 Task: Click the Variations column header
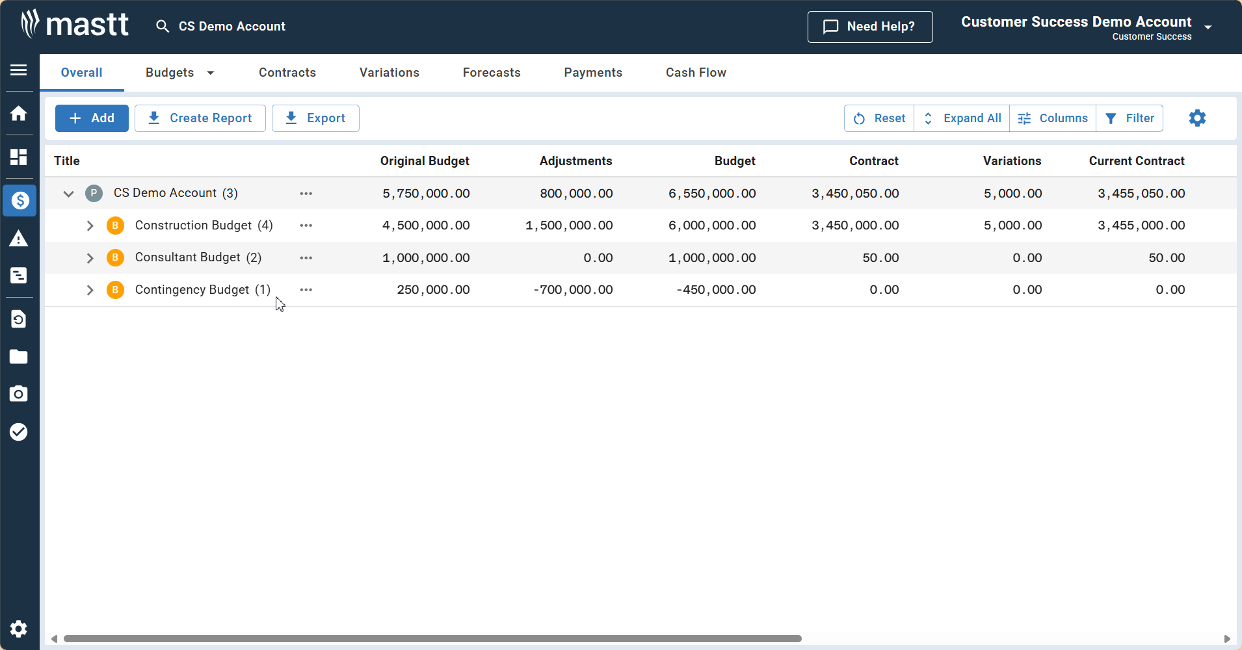point(1012,161)
